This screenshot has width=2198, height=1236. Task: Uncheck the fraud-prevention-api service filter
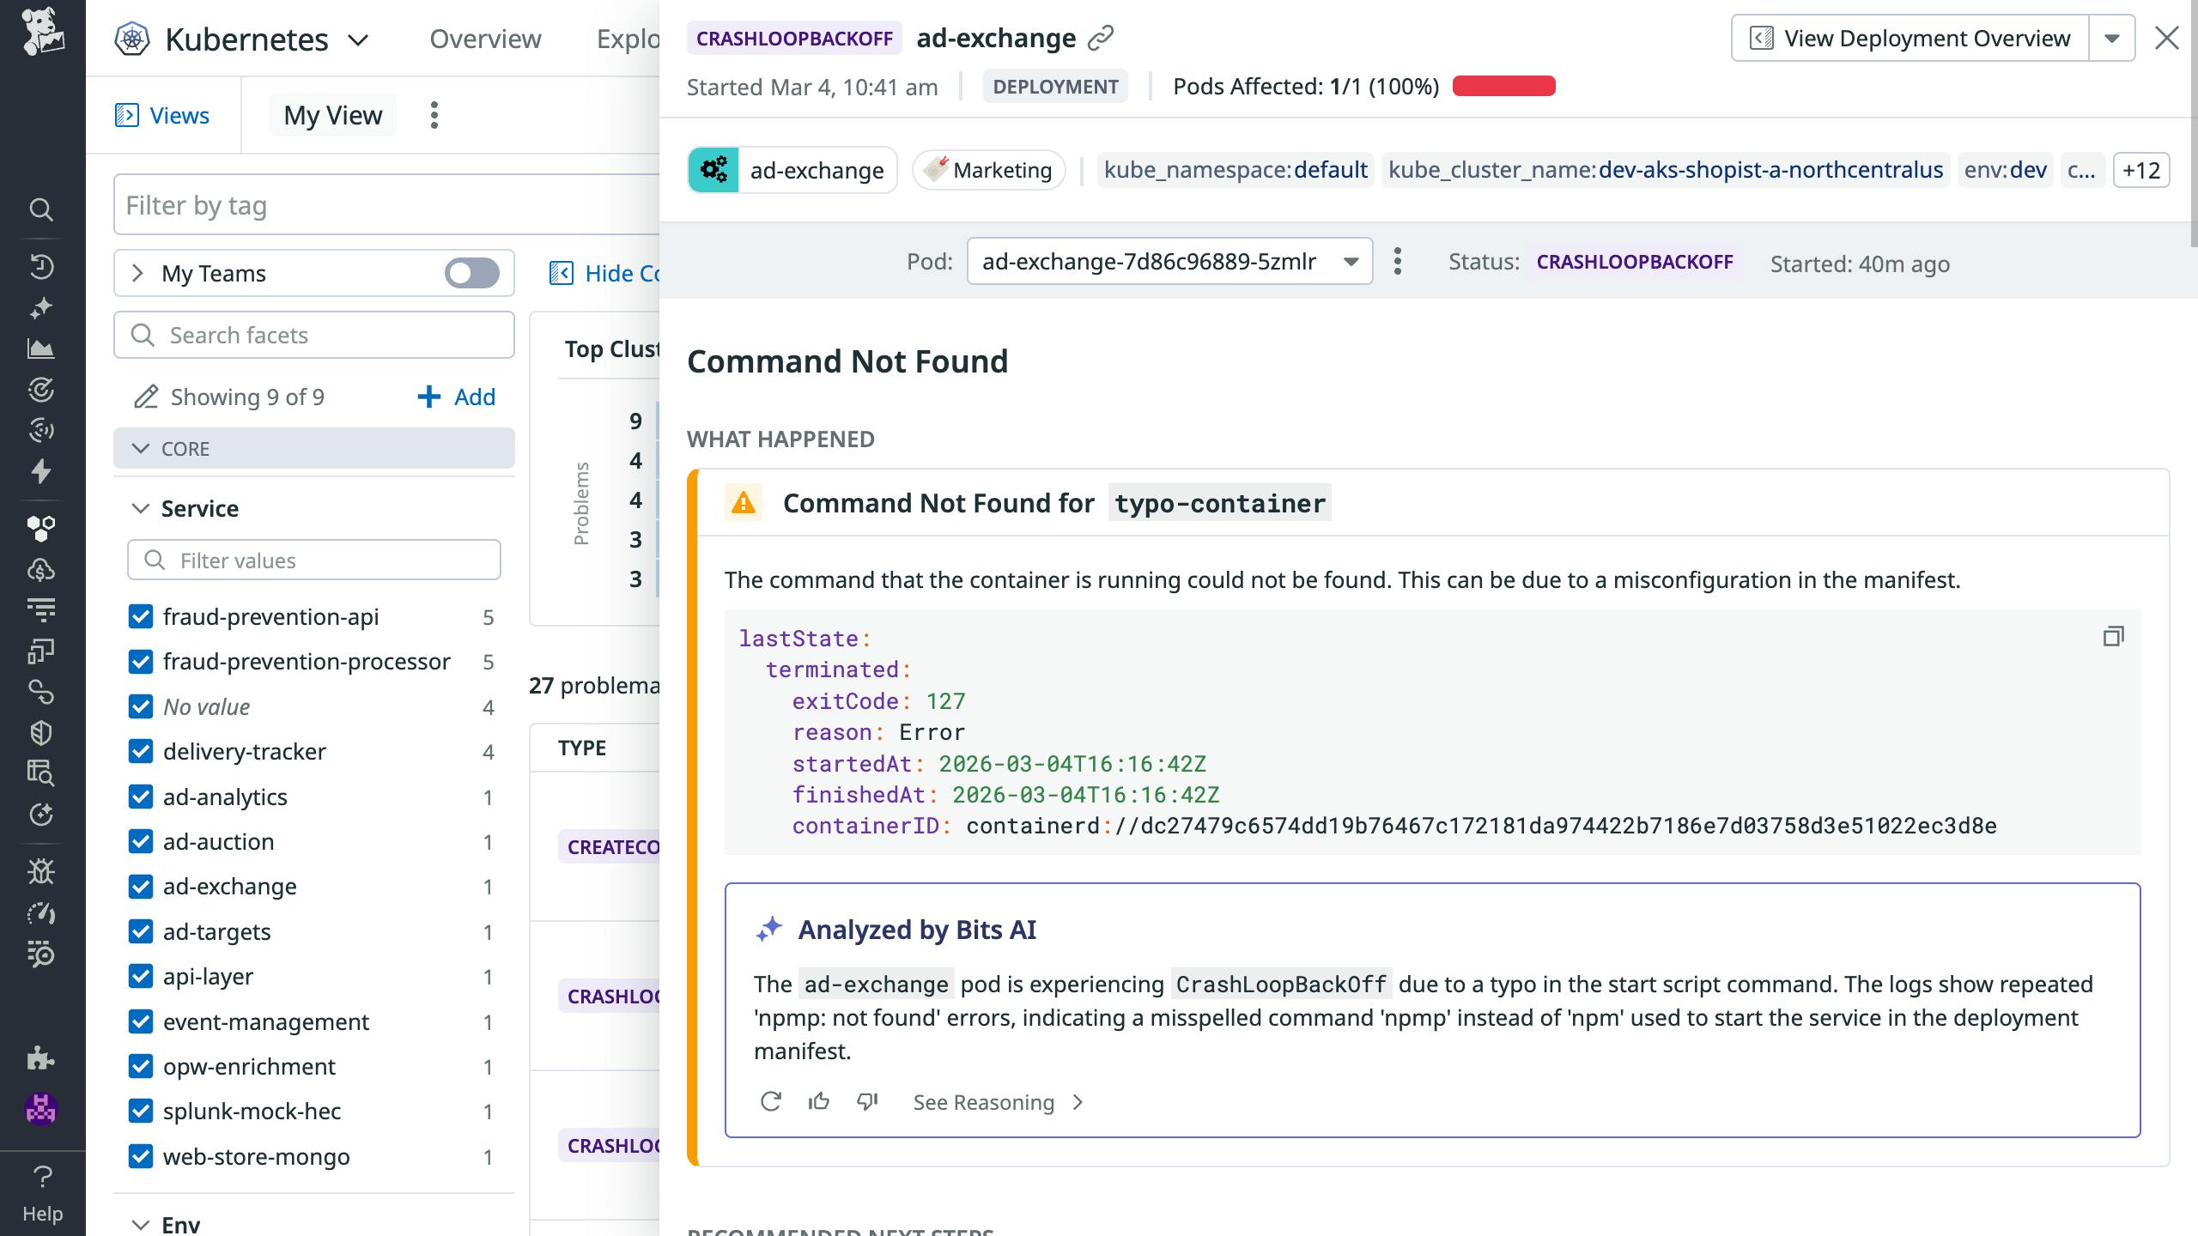[x=141, y=616]
